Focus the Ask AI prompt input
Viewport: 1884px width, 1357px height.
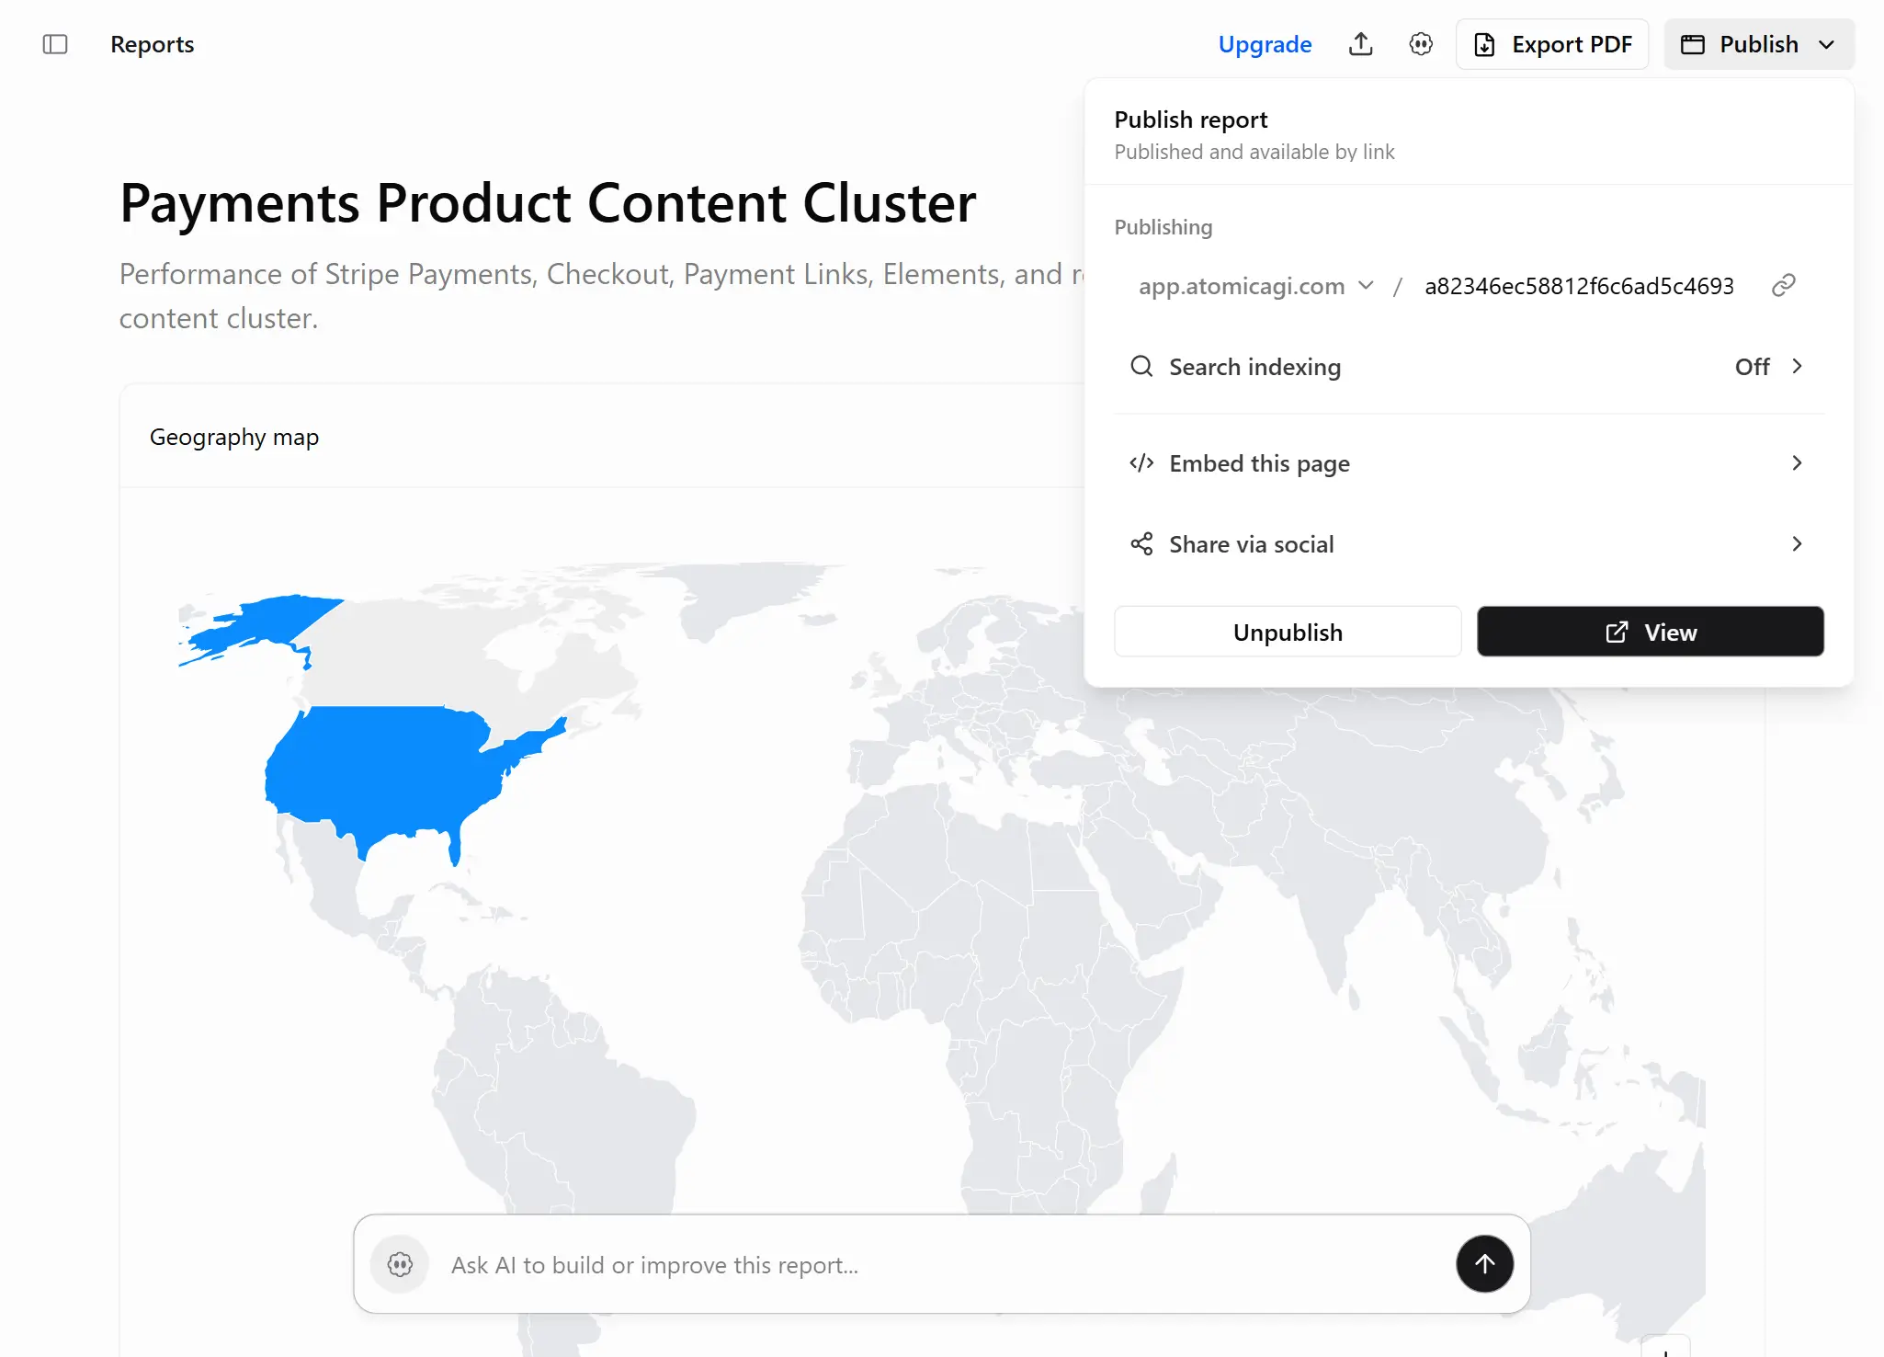(x=942, y=1265)
